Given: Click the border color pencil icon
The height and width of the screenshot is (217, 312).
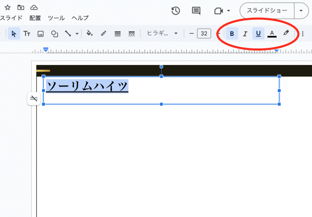Looking at the screenshot, I should [103, 34].
